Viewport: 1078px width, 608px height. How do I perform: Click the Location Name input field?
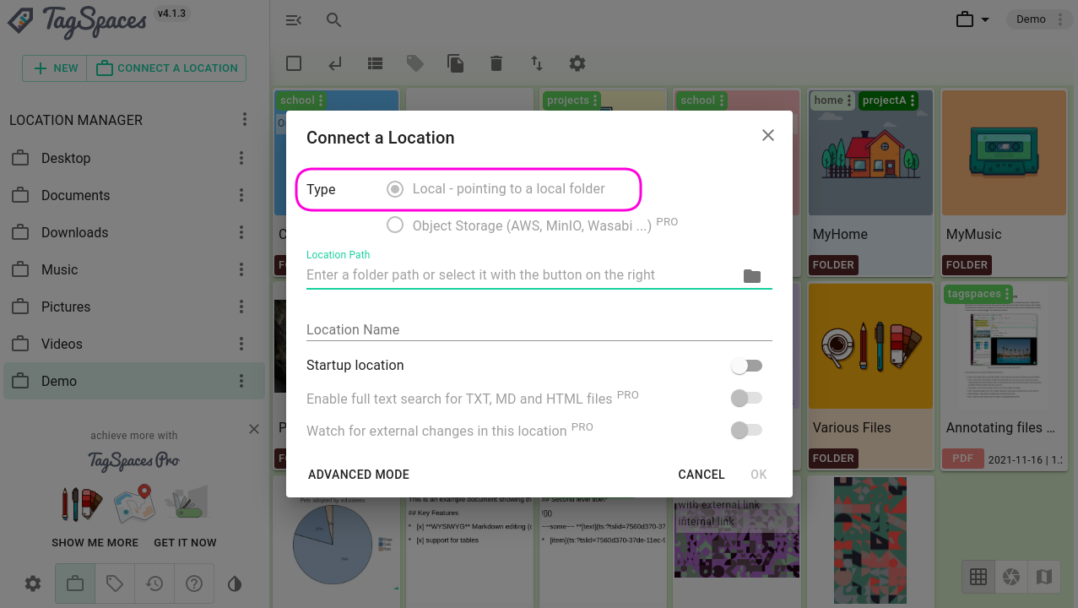tap(539, 329)
